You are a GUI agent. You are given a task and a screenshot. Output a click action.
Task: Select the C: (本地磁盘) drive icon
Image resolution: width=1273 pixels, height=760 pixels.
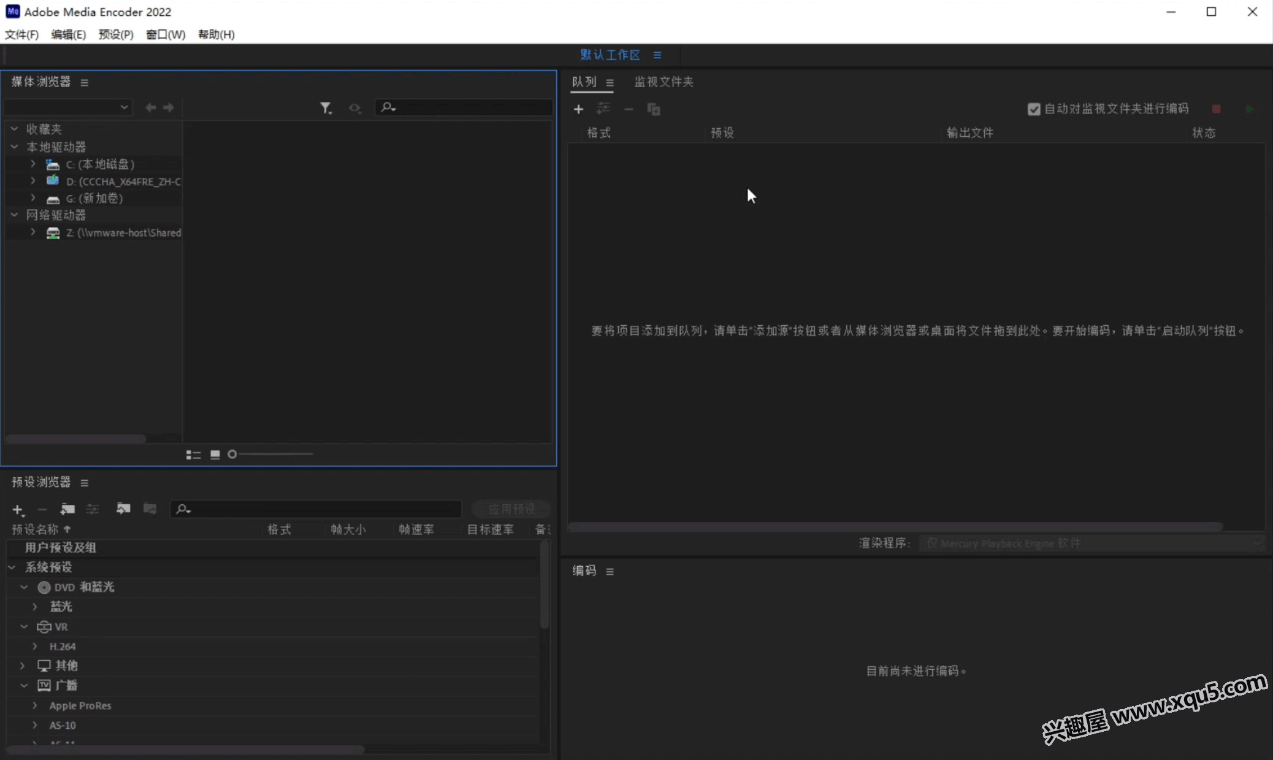point(53,164)
